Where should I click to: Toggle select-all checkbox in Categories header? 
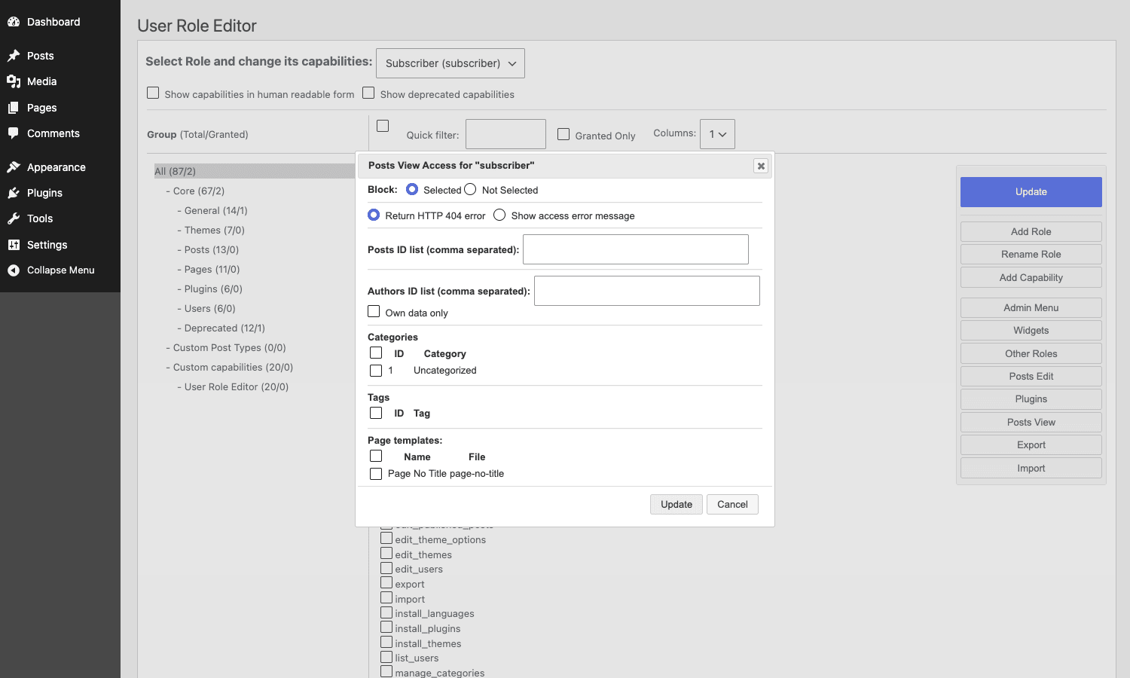point(376,353)
